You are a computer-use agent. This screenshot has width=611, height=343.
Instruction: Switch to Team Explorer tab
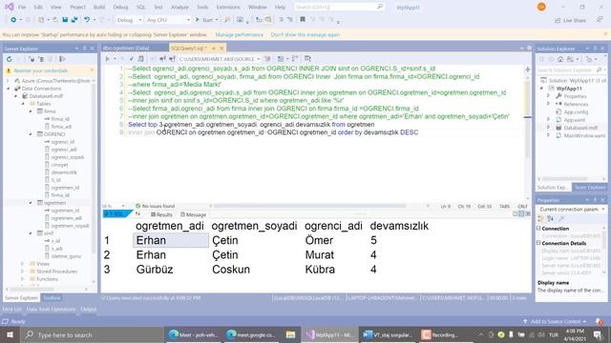(590, 188)
